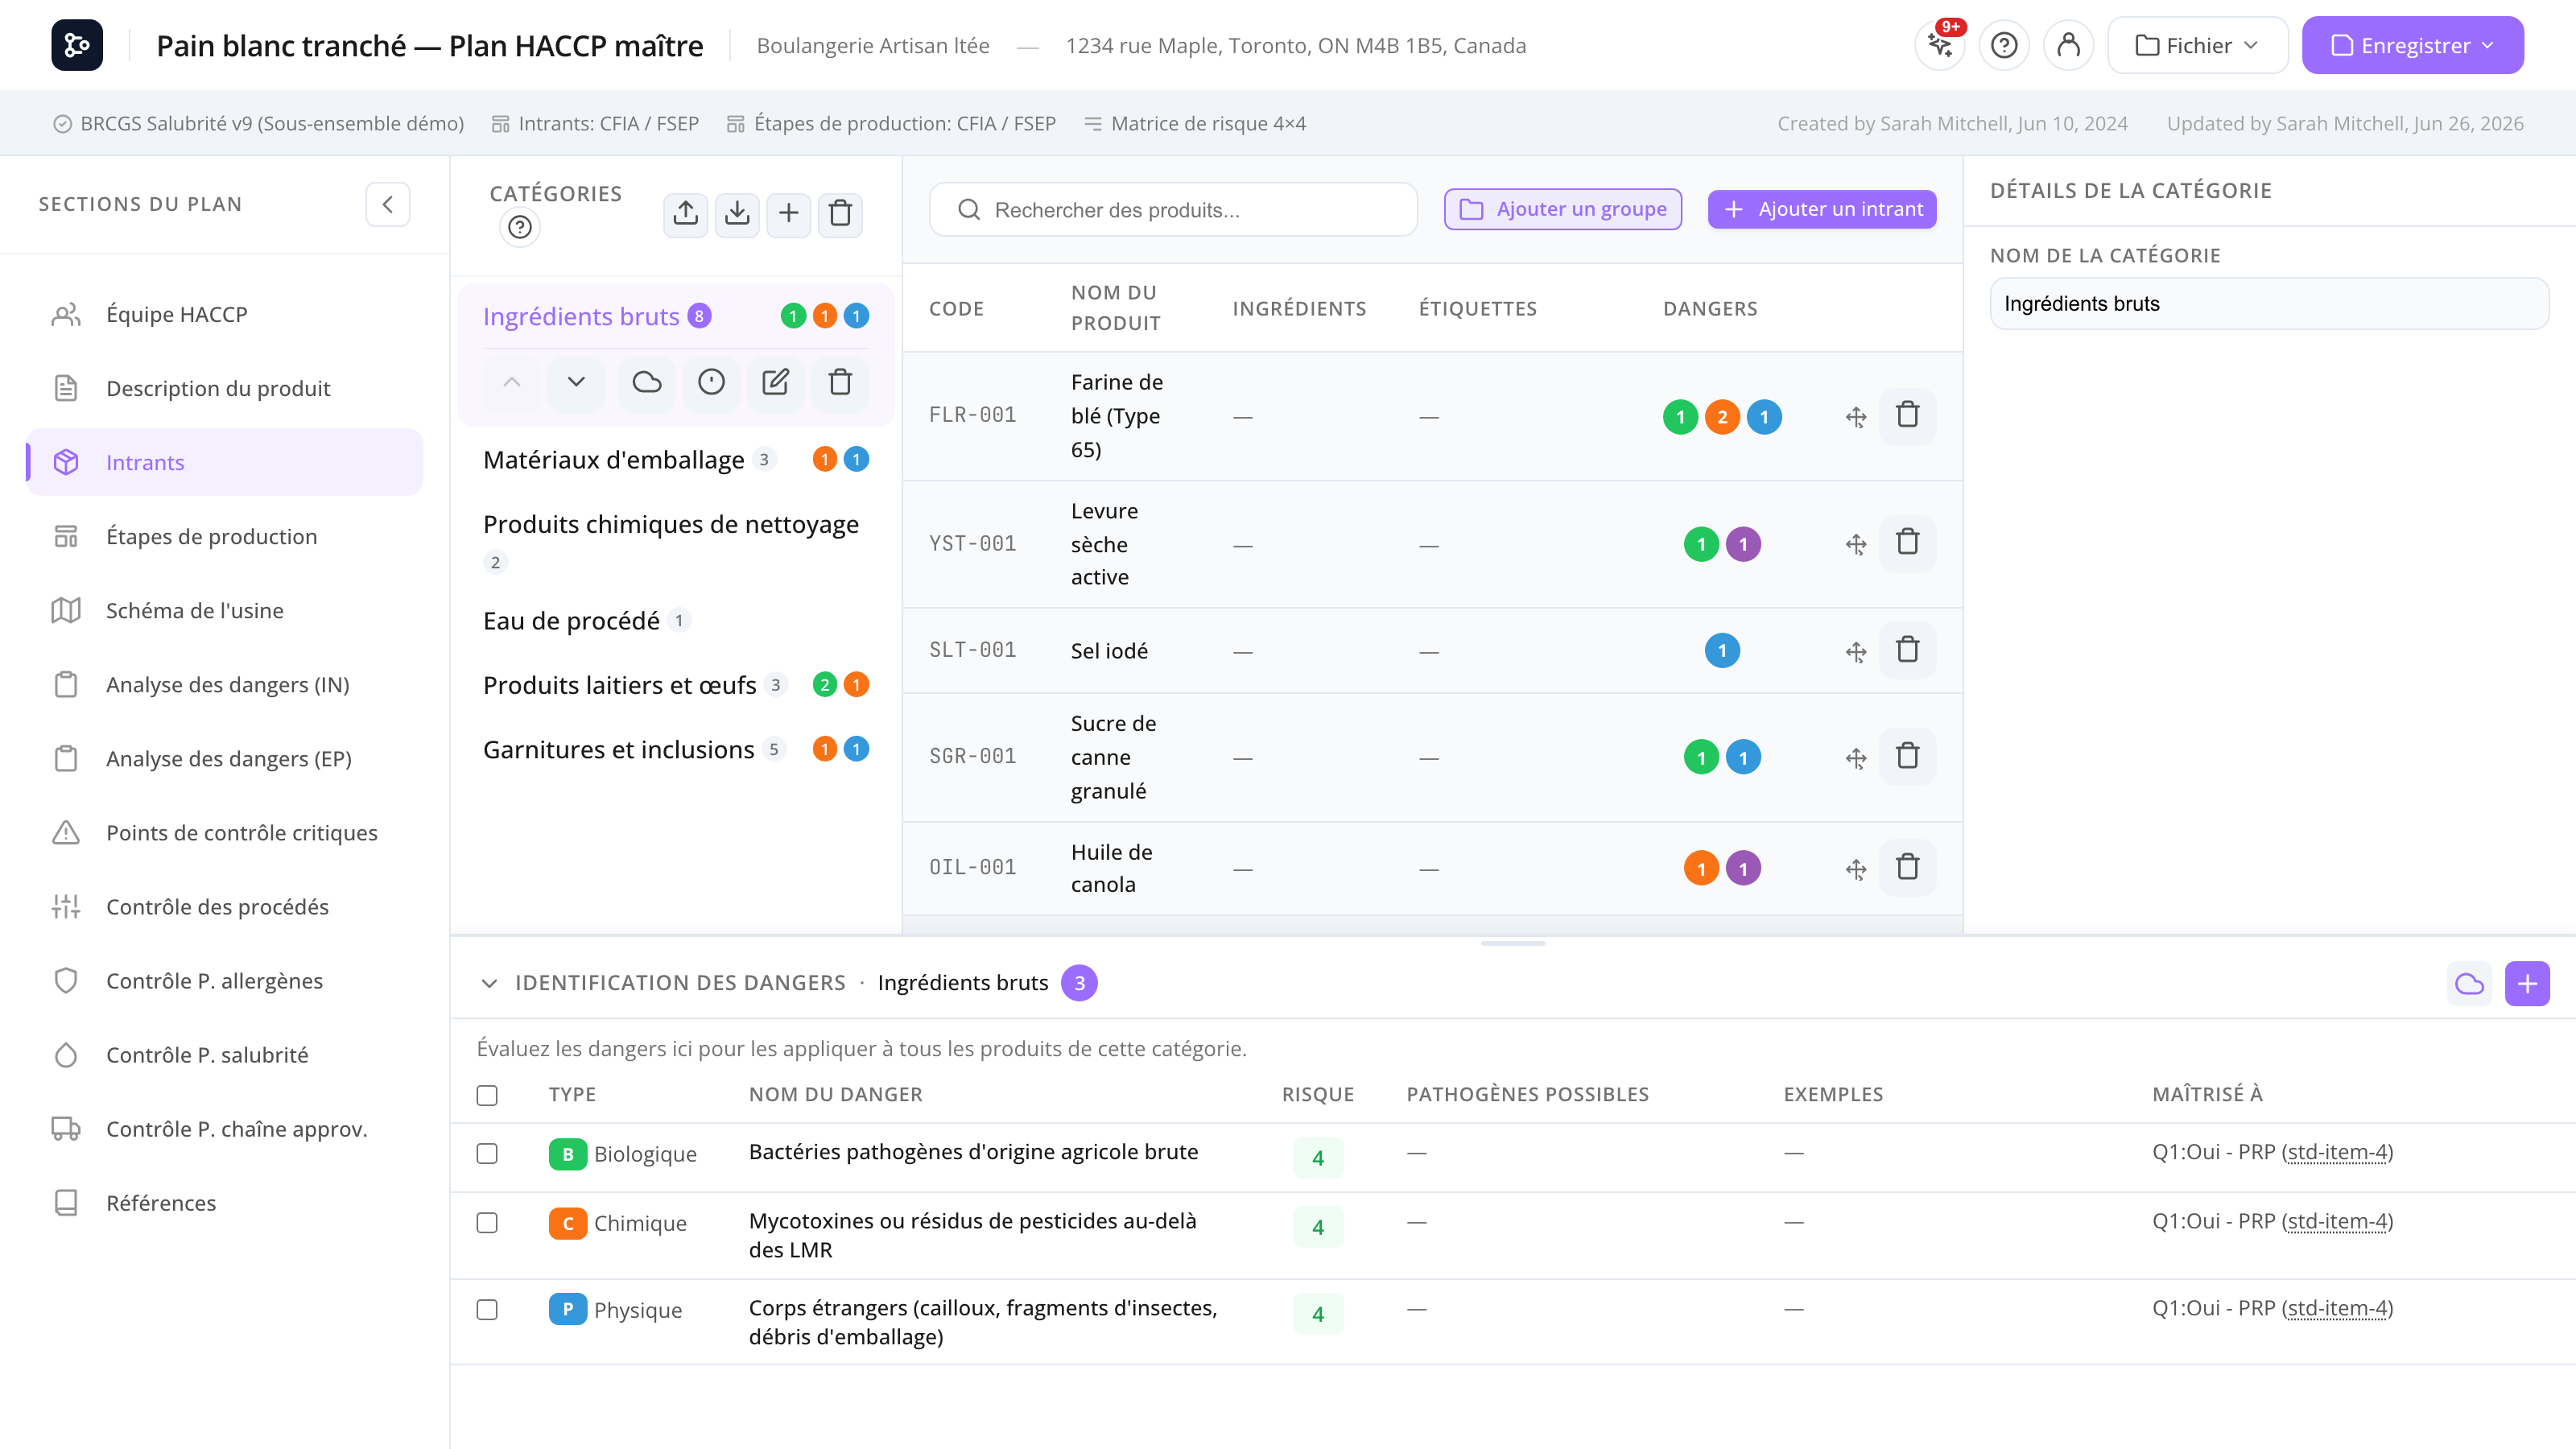This screenshot has width=2576, height=1449.
Task: Go to Étapes de production section
Action: pos(225,536)
